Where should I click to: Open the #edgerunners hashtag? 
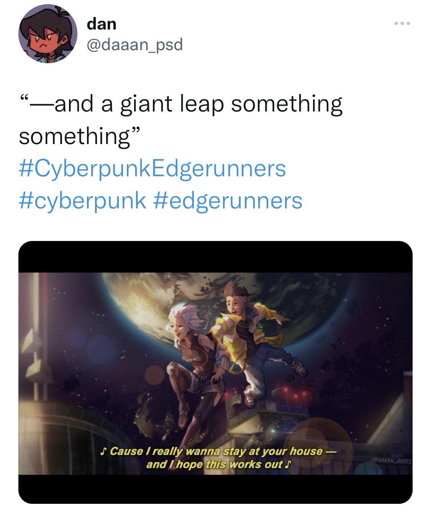point(228,201)
